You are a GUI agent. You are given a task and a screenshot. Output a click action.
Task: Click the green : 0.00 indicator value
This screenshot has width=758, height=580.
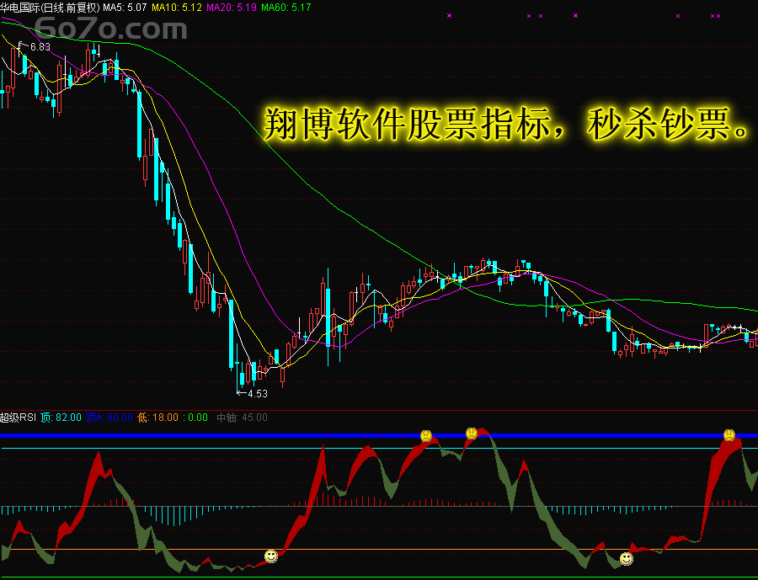tap(195, 418)
